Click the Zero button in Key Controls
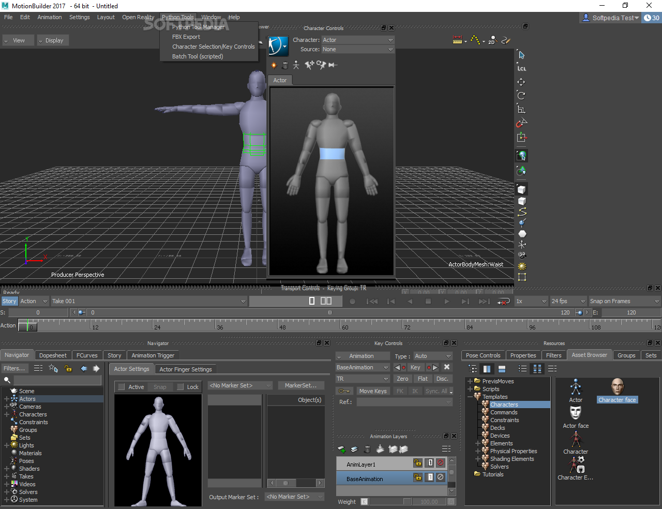 pyautogui.click(x=402, y=379)
